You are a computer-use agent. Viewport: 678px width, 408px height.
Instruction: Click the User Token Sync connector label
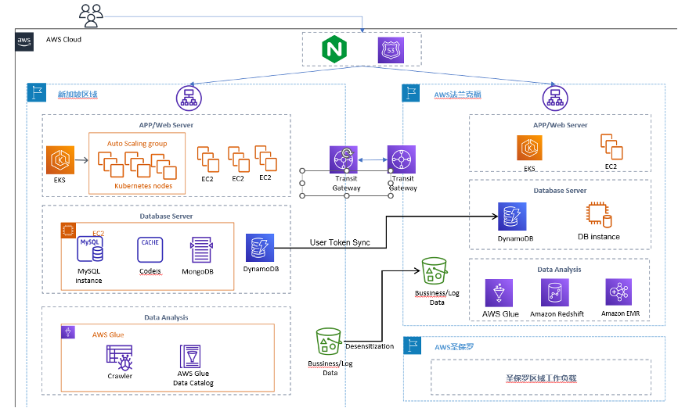(x=340, y=242)
